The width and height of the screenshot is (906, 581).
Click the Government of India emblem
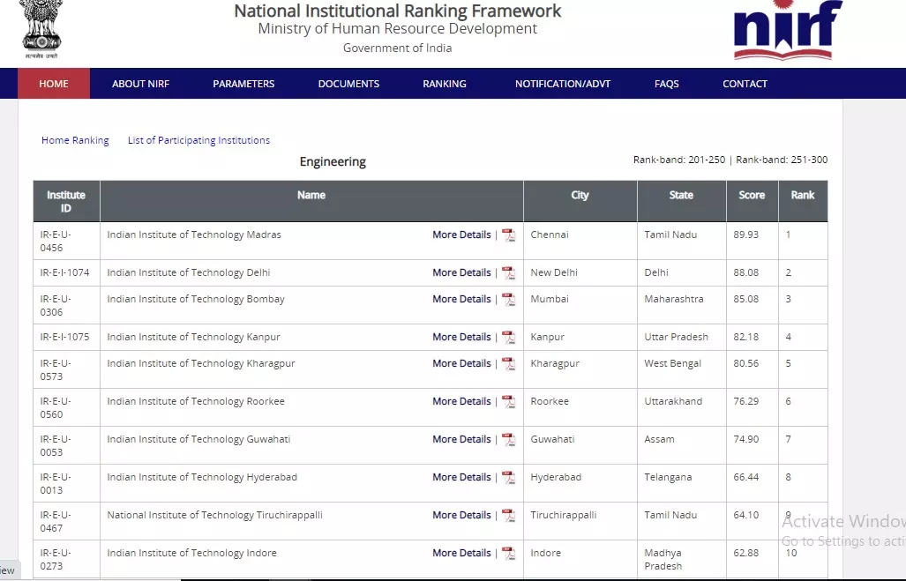tap(41, 28)
